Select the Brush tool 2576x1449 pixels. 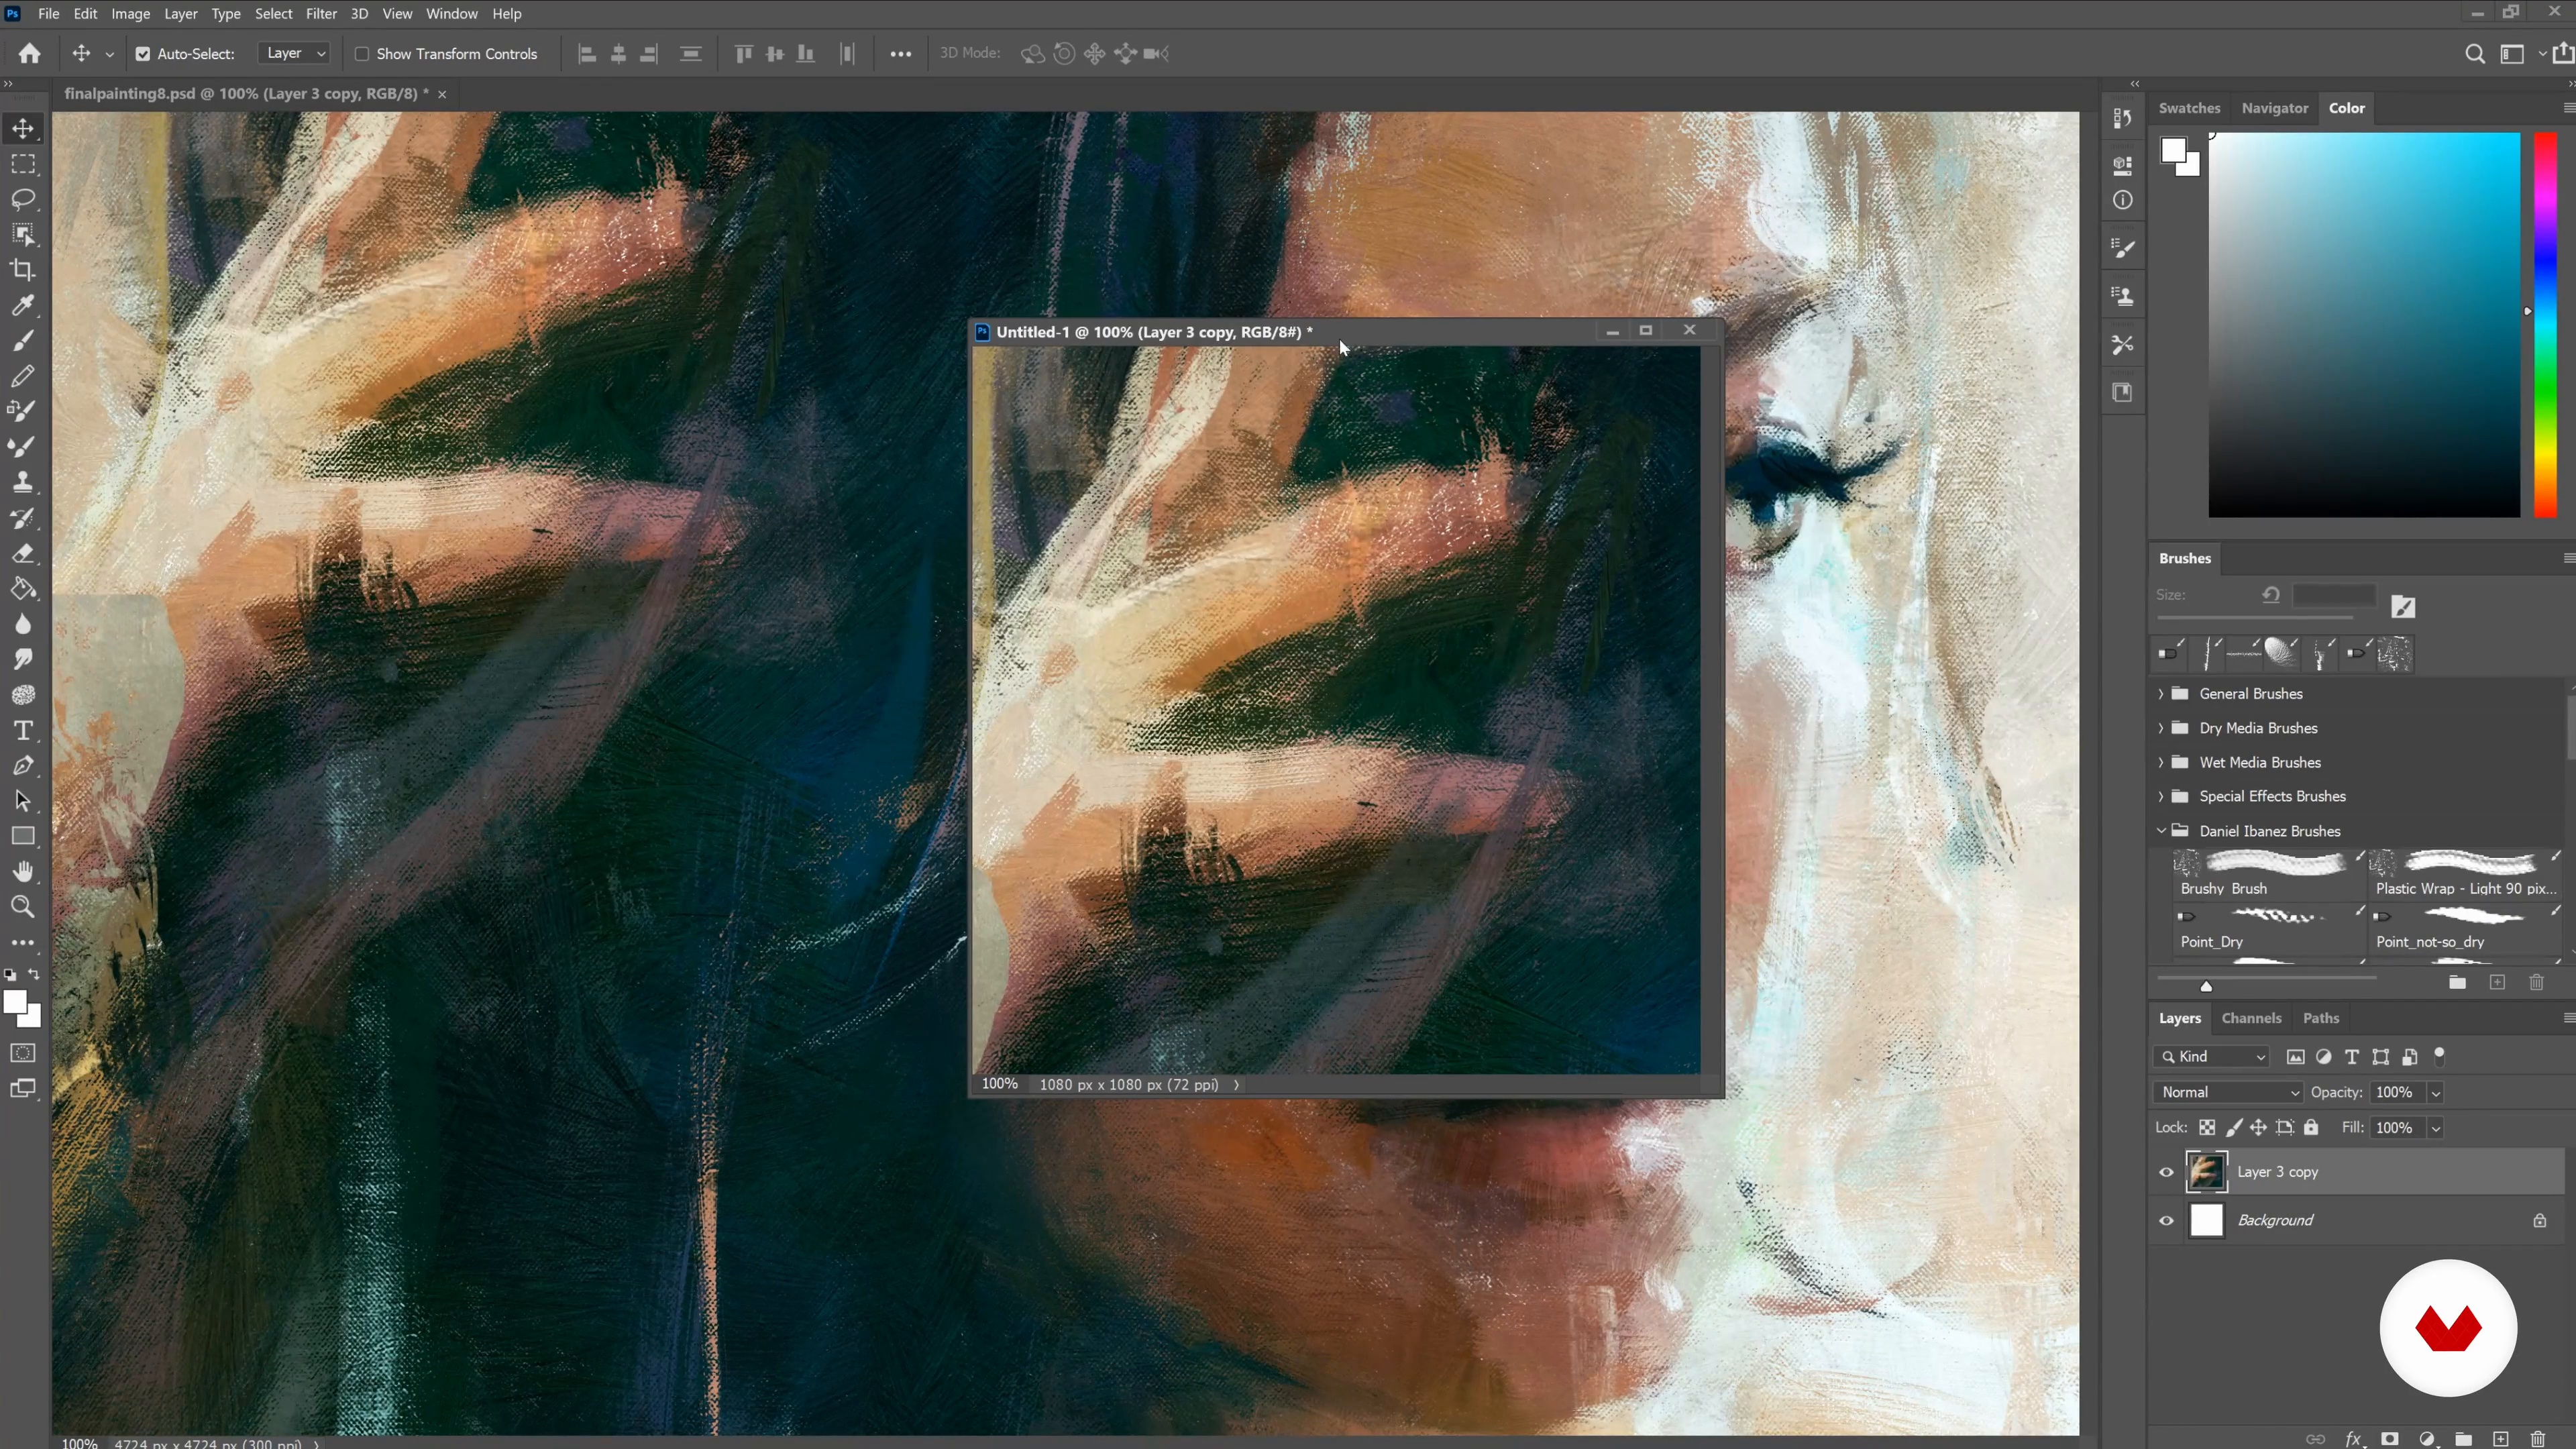click(23, 341)
